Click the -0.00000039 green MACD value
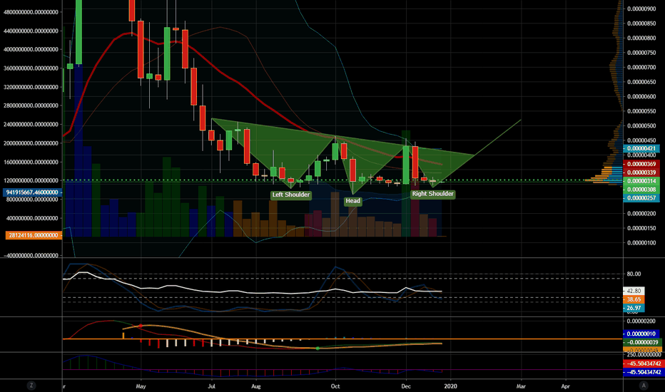This screenshot has height=392, width=665. [x=642, y=342]
